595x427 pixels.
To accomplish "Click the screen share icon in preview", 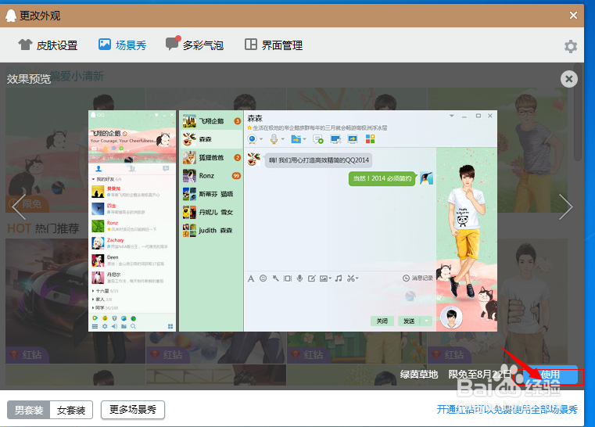I will click(353, 139).
